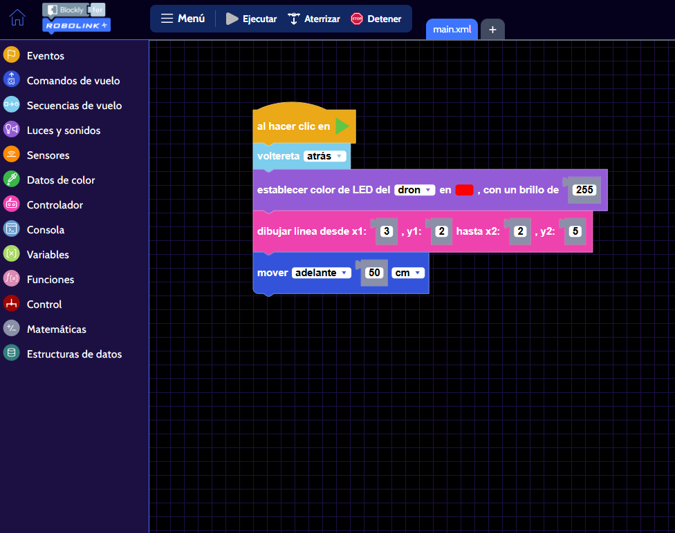Open the voltereta direction dropdown showing atrás
Screen dimensions: 675x533
tap(325, 156)
